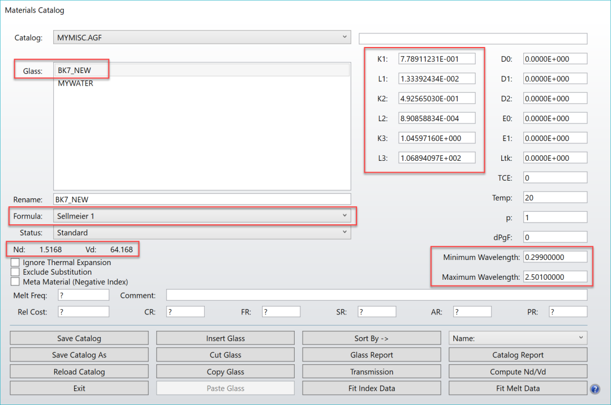Check Meta Material (Negative Index) box

click(15, 282)
